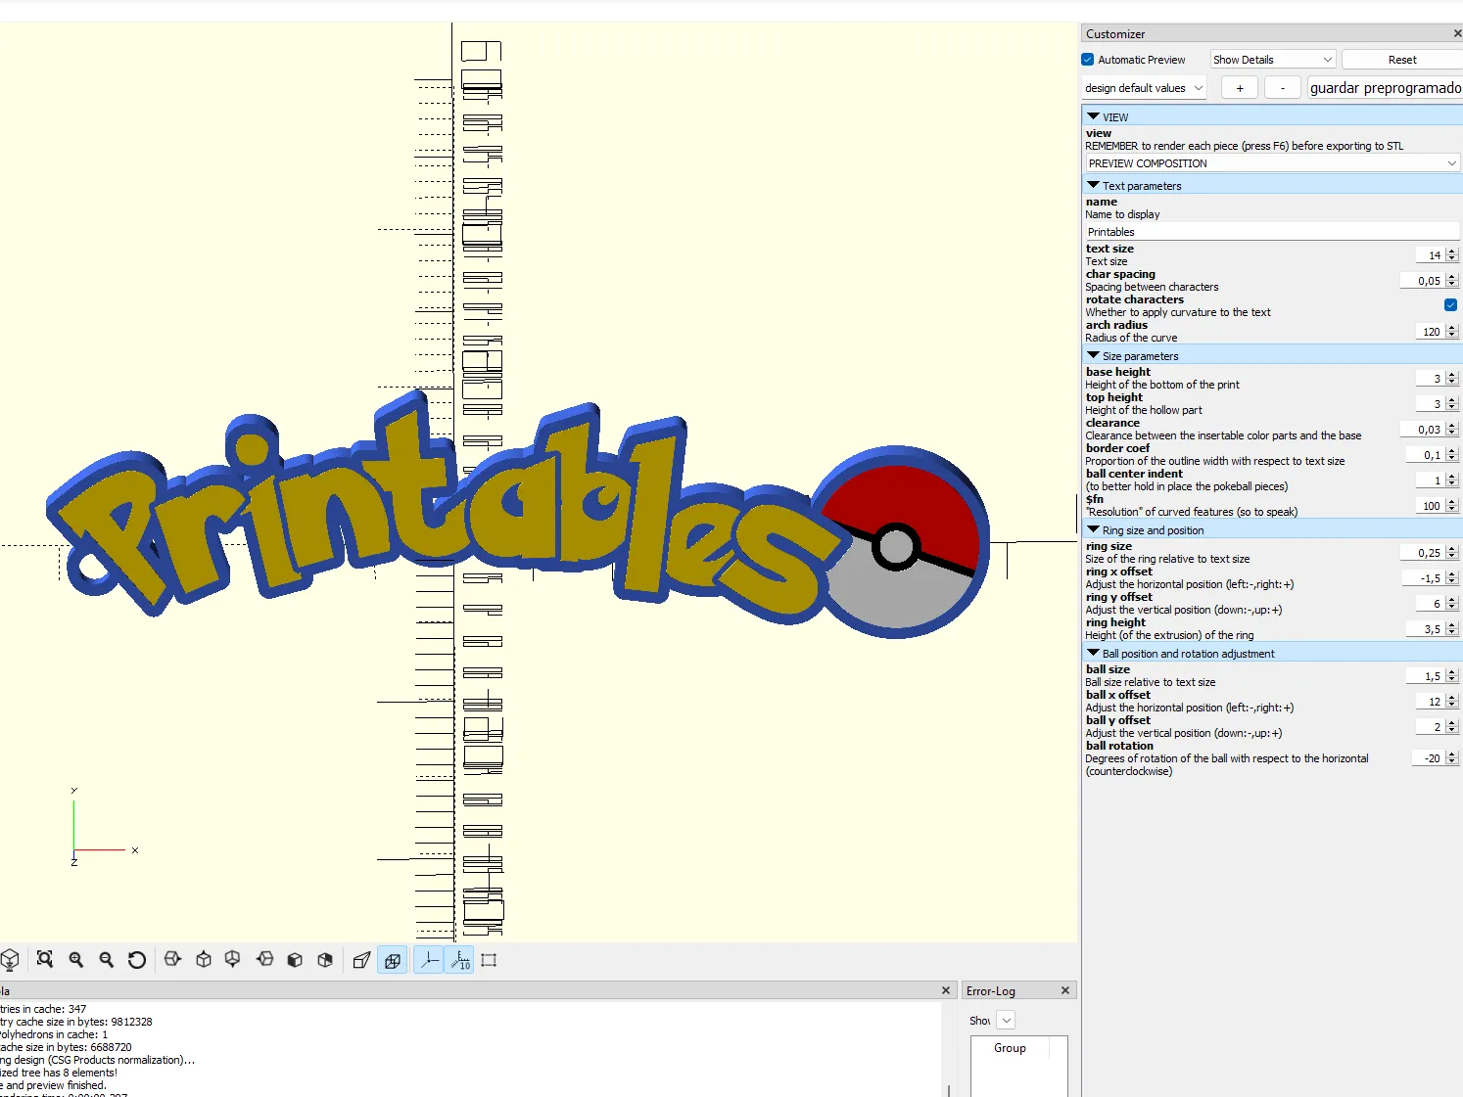
Task: Uncheck Automatic Preview in Customizer
Action: click(1087, 59)
